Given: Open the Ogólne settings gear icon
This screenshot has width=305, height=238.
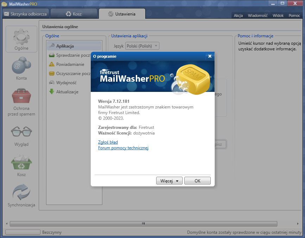Looking at the screenshot, I should tap(21, 37).
